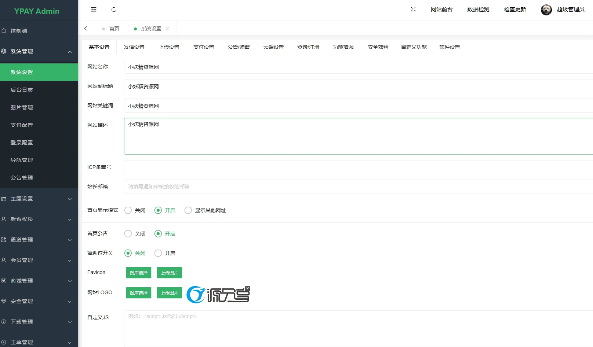Select 显示其他网址 radio option
Image resolution: width=593 pixels, height=347 pixels.
pyautogui.click(x=205, y=210)
